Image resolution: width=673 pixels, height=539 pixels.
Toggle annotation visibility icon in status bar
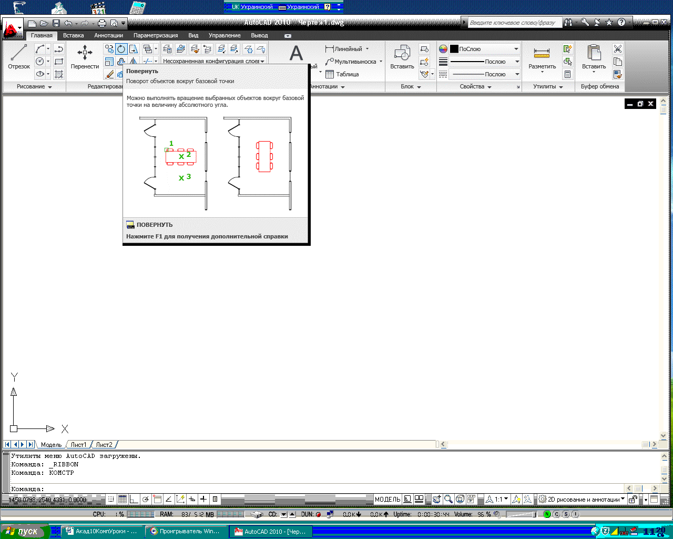coord(516,499)
